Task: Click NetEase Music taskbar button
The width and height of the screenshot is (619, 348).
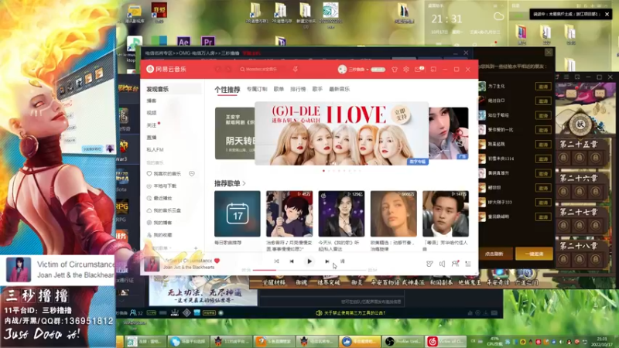Action: click(x=446, y=341)
